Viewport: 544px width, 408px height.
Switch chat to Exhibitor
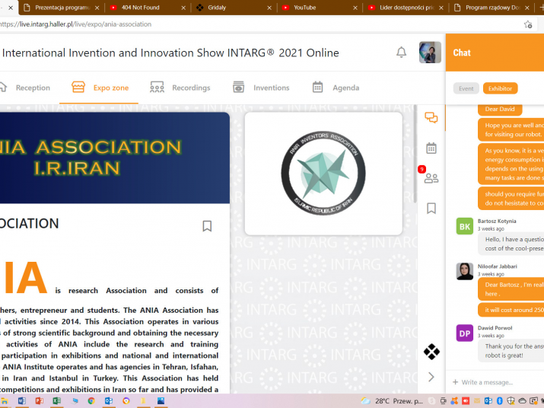(x=500, y=88)
